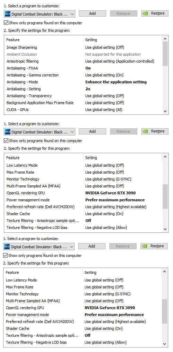Click the DCS icon in the topmost program selector

click(8, 14)
